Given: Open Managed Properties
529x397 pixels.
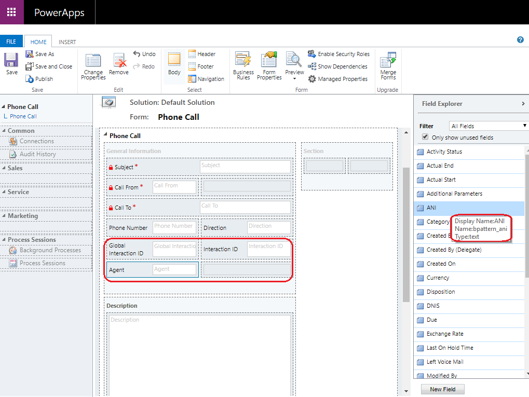Looking at the screenshot, I should pos(338,79).
